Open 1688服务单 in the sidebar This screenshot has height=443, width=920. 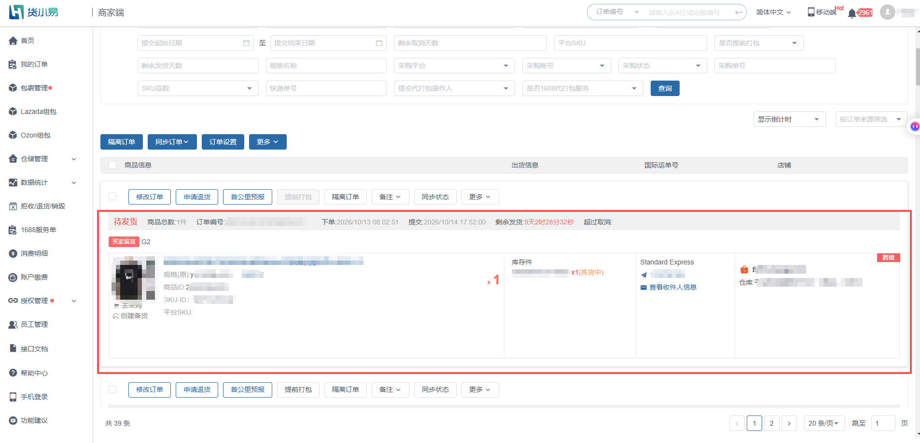click(x=38, y=230)
